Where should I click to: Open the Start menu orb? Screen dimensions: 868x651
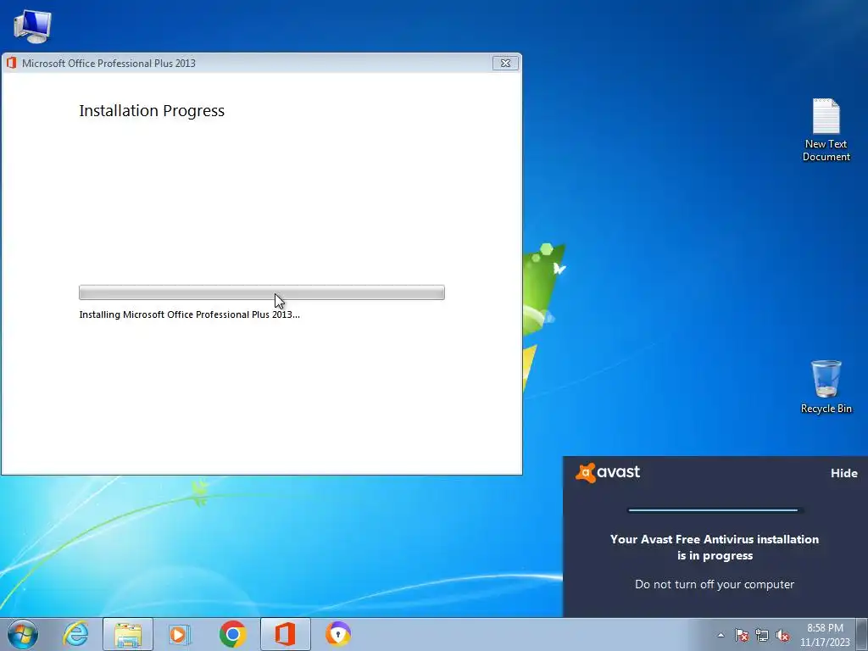click(x=23, y=634)
